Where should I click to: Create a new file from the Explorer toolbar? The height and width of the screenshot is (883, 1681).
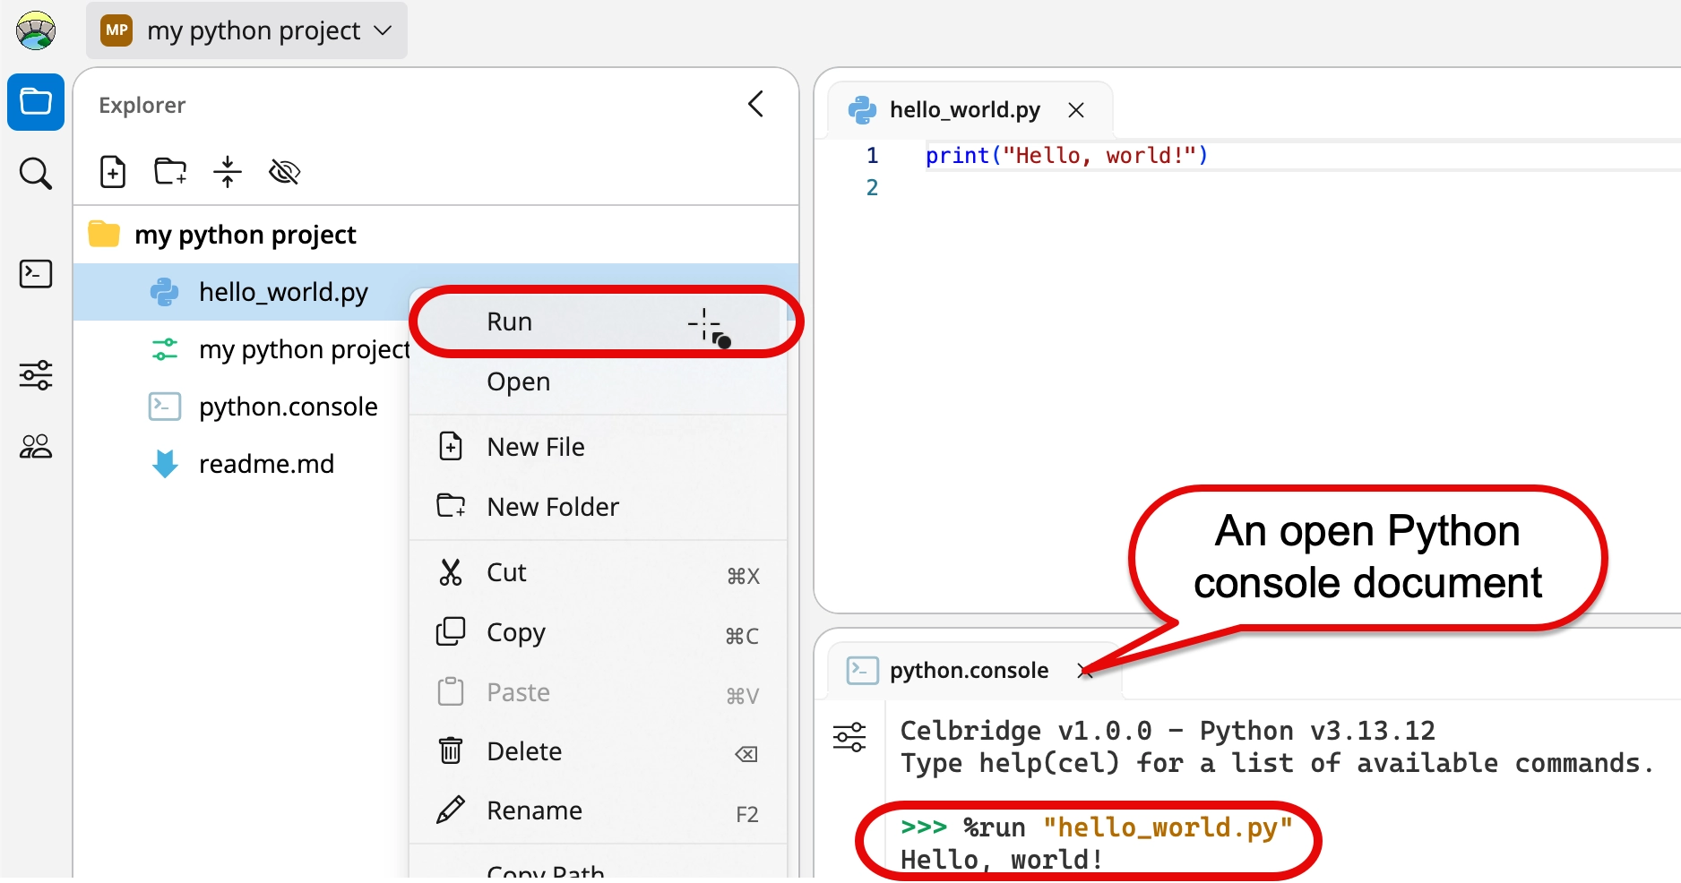113,171
